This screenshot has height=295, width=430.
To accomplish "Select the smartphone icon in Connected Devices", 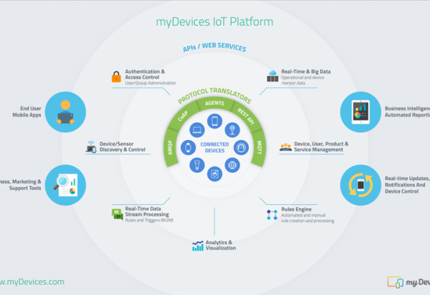I will click(x=214, y=122).
